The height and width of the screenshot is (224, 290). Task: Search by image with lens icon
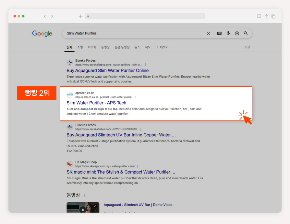[237, 33]
